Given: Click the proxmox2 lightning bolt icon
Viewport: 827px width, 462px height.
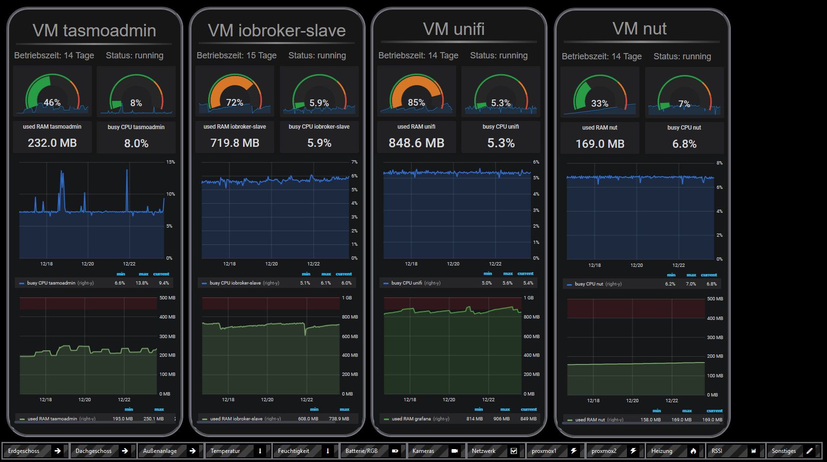Looking at the screenshot, I should (633, 451).
